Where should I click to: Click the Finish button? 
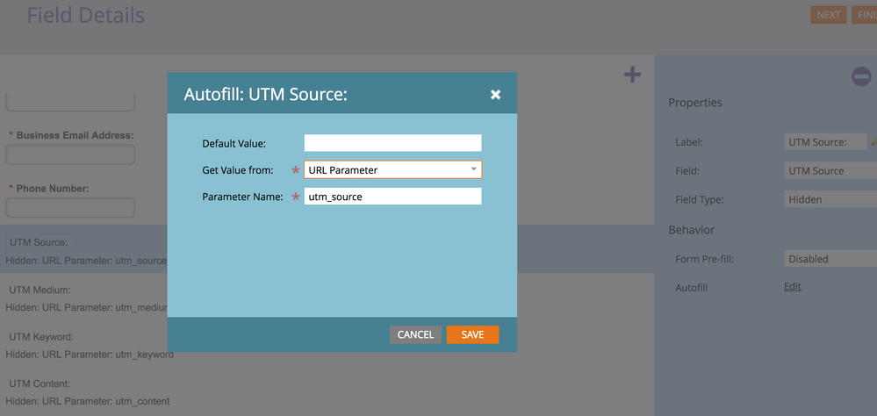pyautogui.click(x=864, y=15)
